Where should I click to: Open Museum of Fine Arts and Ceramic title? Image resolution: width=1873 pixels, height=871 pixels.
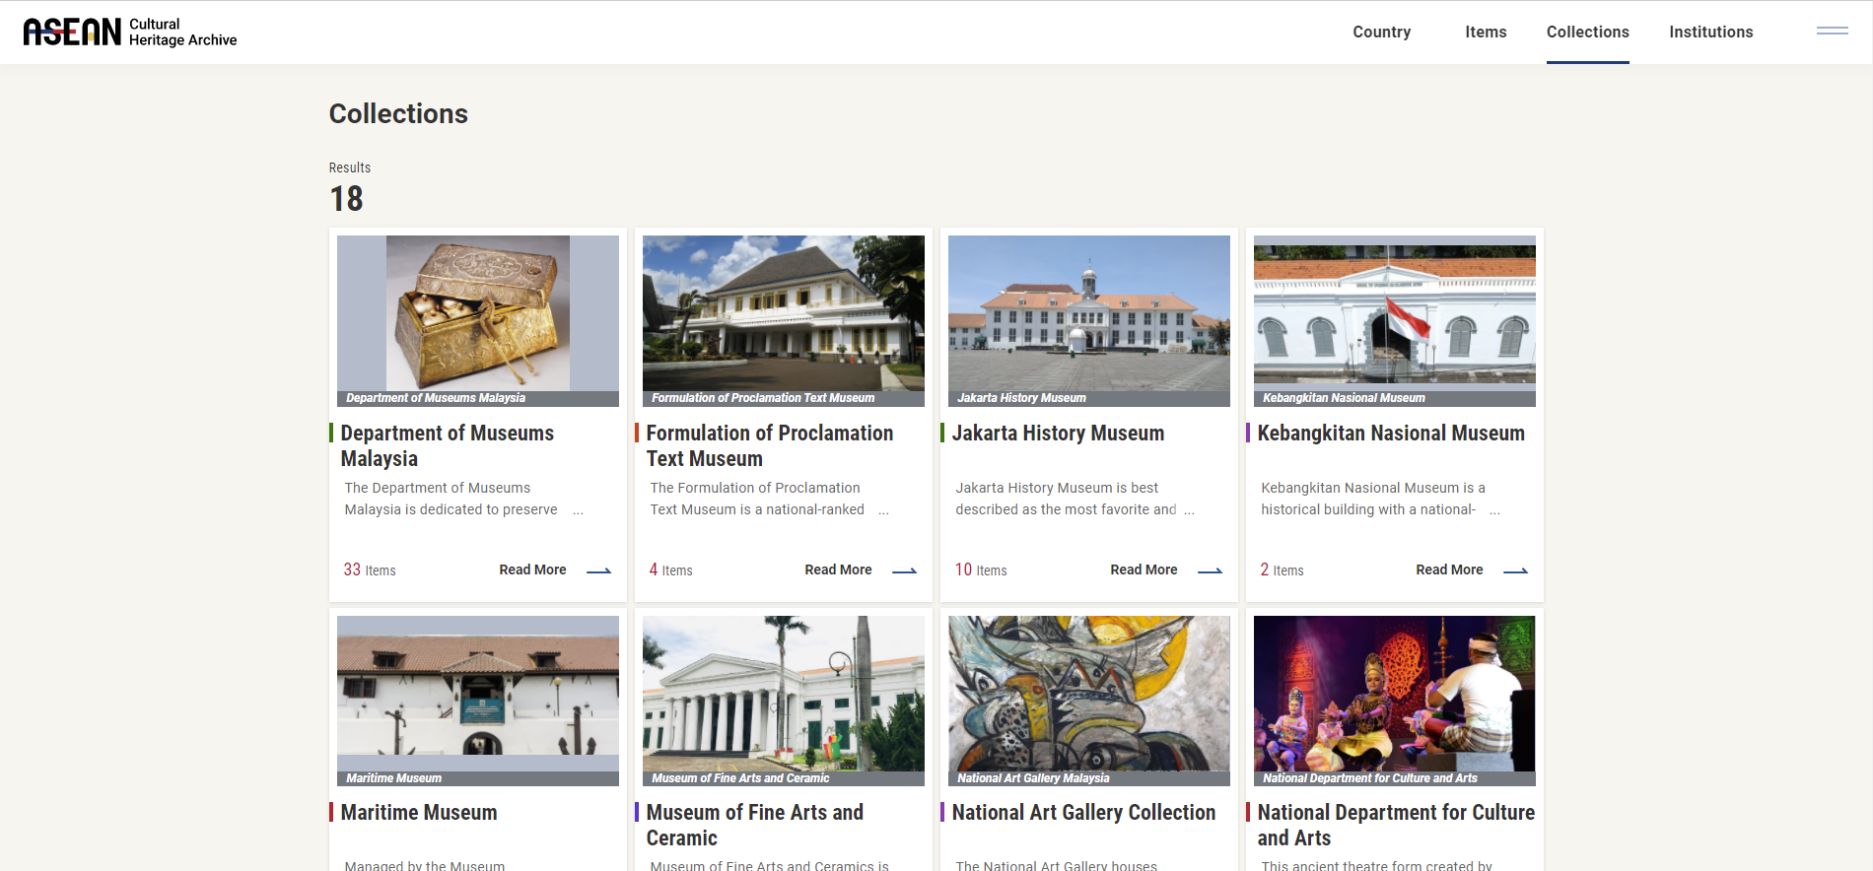[754, 825]
